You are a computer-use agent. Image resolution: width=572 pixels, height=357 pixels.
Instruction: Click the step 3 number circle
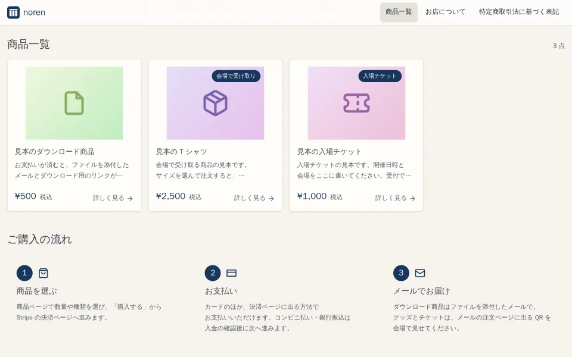[x=401, y=273]
